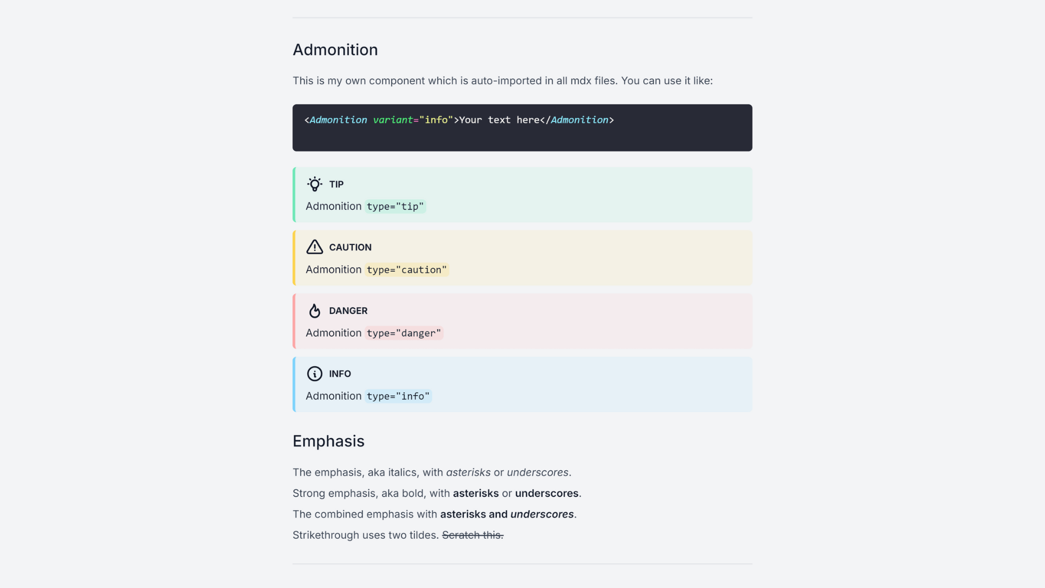Click the type="danger" inline code
The width and height of the screenshot is (1045, 588).
pyautogui.click(x=404, y=333)
